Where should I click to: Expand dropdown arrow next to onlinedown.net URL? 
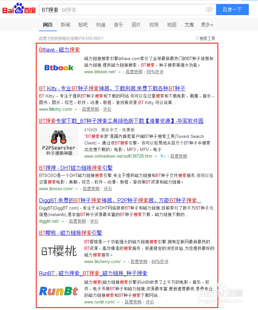(156, 157)
